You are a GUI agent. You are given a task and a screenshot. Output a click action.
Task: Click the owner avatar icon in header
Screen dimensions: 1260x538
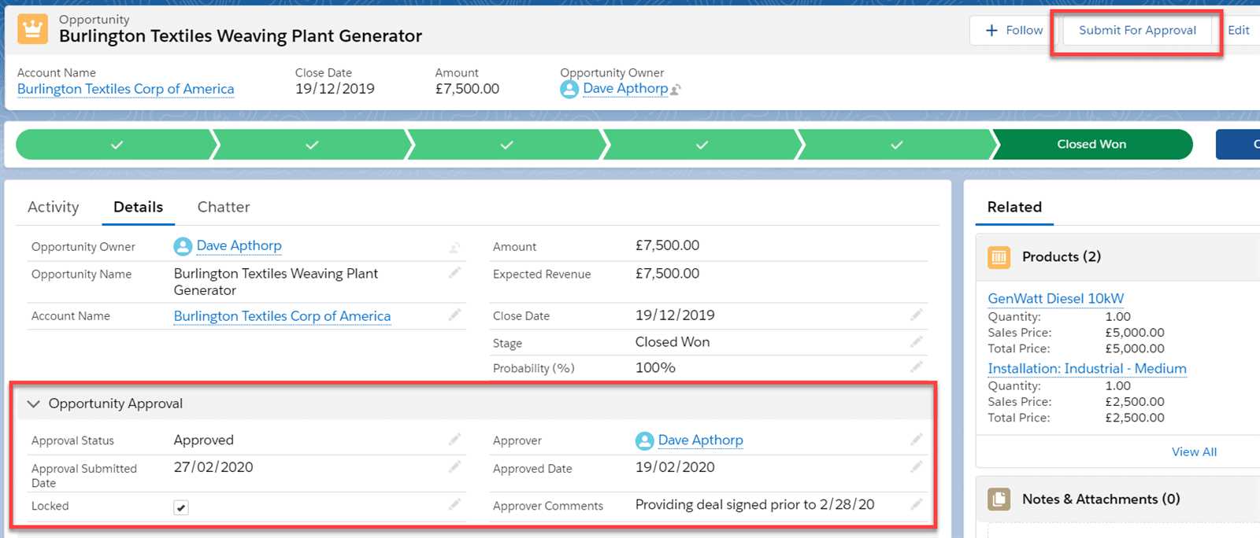(x=569, y=89)
